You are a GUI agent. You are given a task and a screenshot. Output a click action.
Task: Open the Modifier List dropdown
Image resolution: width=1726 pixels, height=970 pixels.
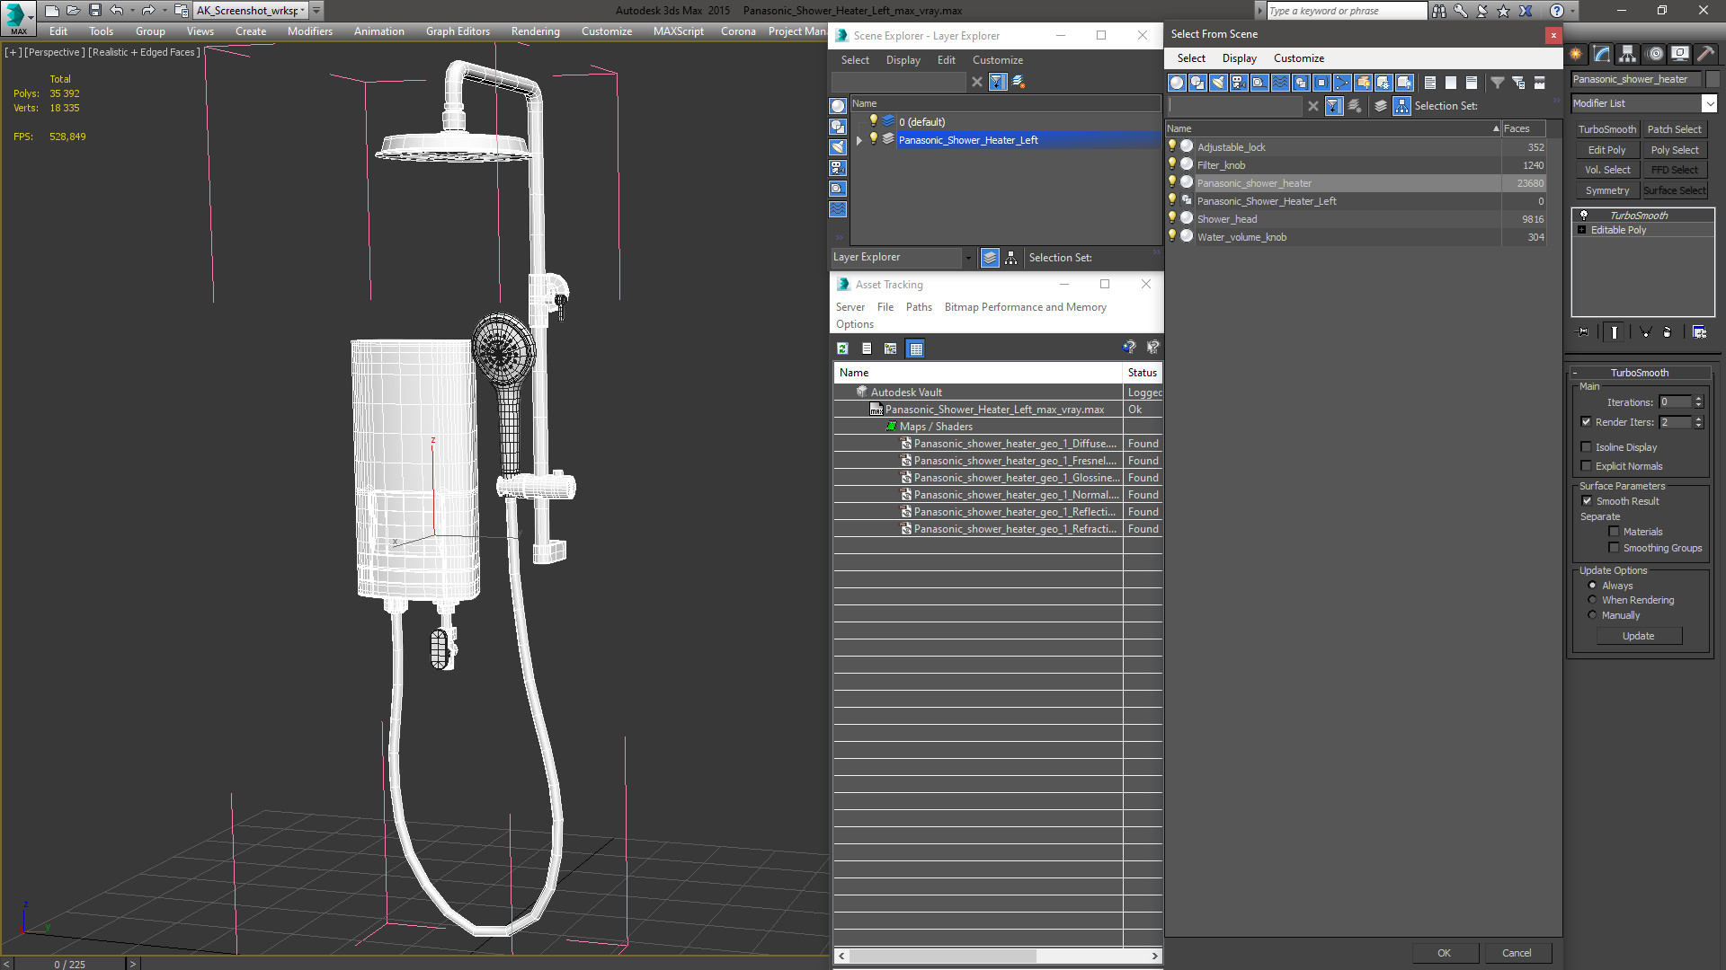click(x=1709, y=103)
